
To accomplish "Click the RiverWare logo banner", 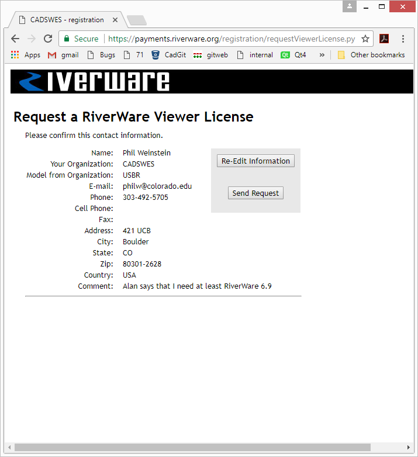I will (x=212, y=81).
